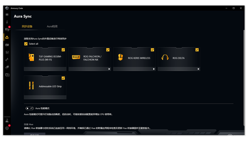
Task: Toggle the Select all checkbox
Action: point(26,44)
